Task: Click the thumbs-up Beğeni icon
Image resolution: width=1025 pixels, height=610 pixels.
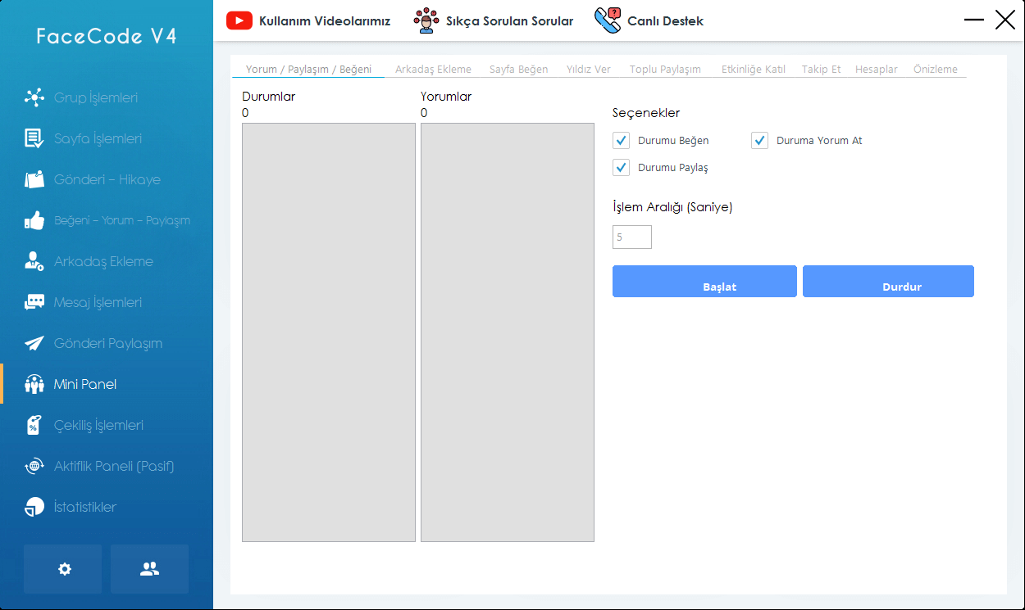Action: pyautogui.click(x=34, y=220)
